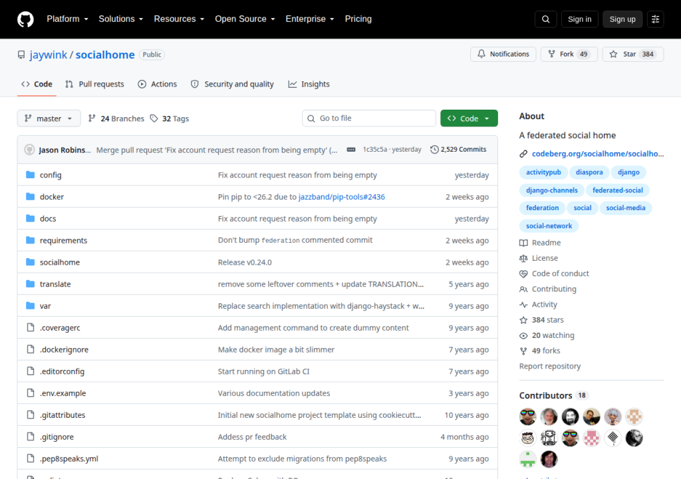Viewport: 681px width, 479px height.
Task: Open the .env.example file
Action: pyautogui.click(x=63, y=393)
